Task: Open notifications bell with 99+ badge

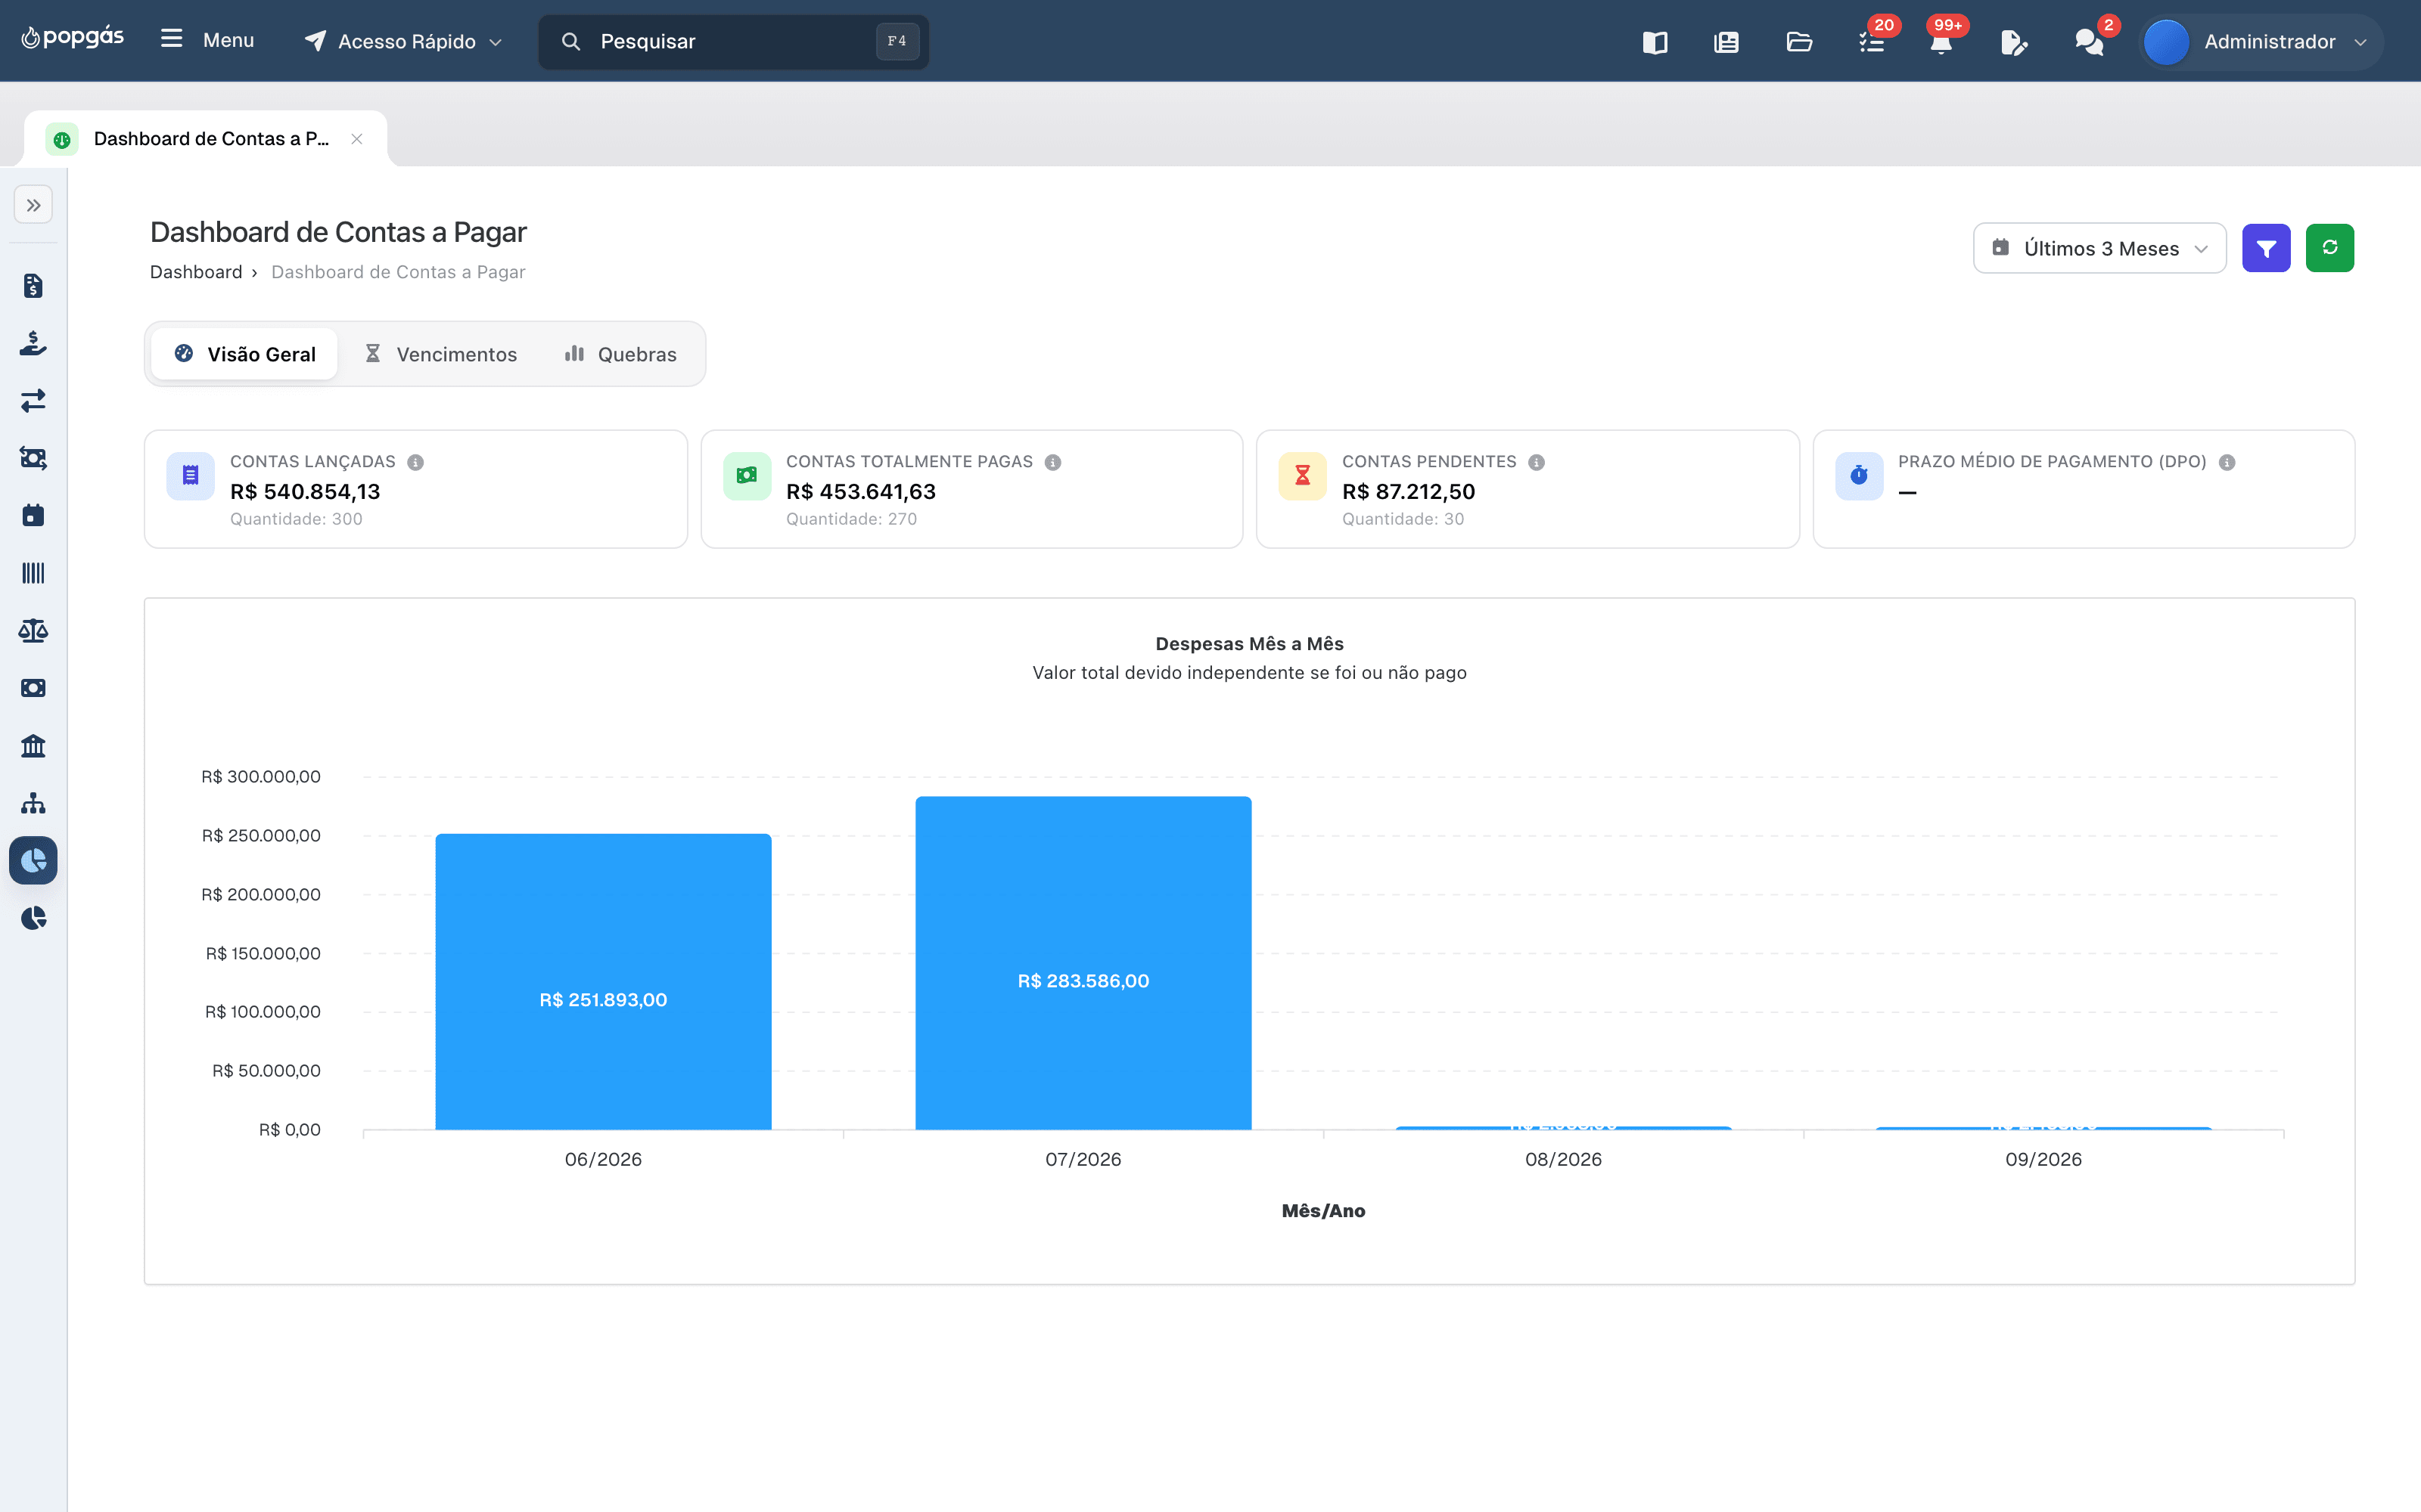Action: (x=1942, y=42)
